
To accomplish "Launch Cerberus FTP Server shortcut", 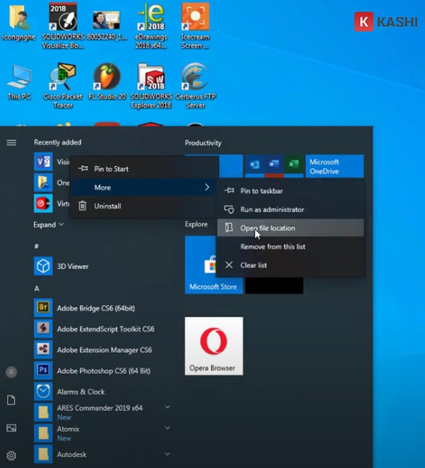I will tap(195, 86).
